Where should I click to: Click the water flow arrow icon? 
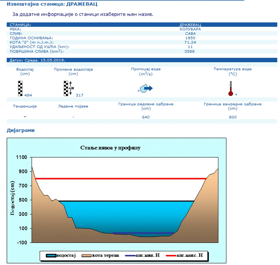(x=146, y=88)
